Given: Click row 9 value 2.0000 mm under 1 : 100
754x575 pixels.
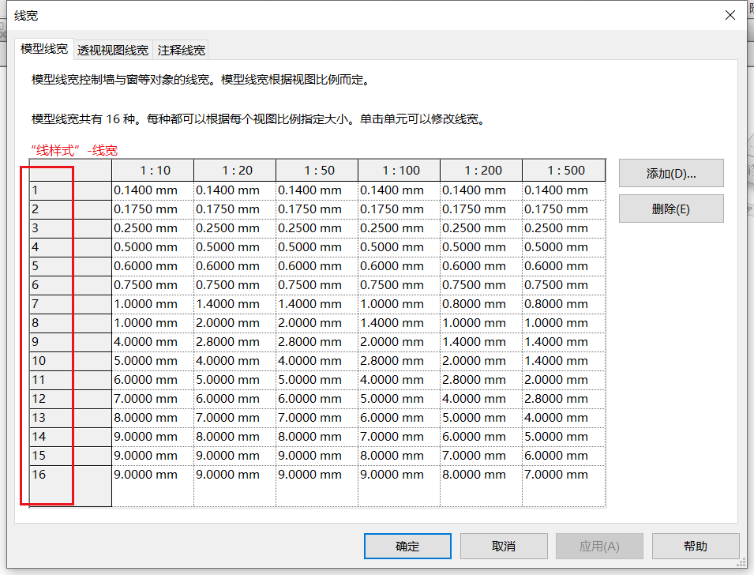Looking at the screenshot, I should 400,342.
